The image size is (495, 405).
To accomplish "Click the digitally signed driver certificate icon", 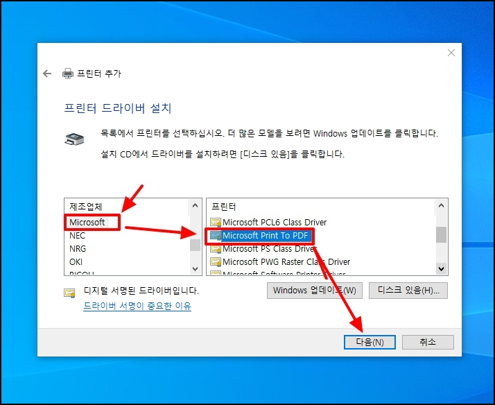I will pyautogui.click(x=69, y=293).
